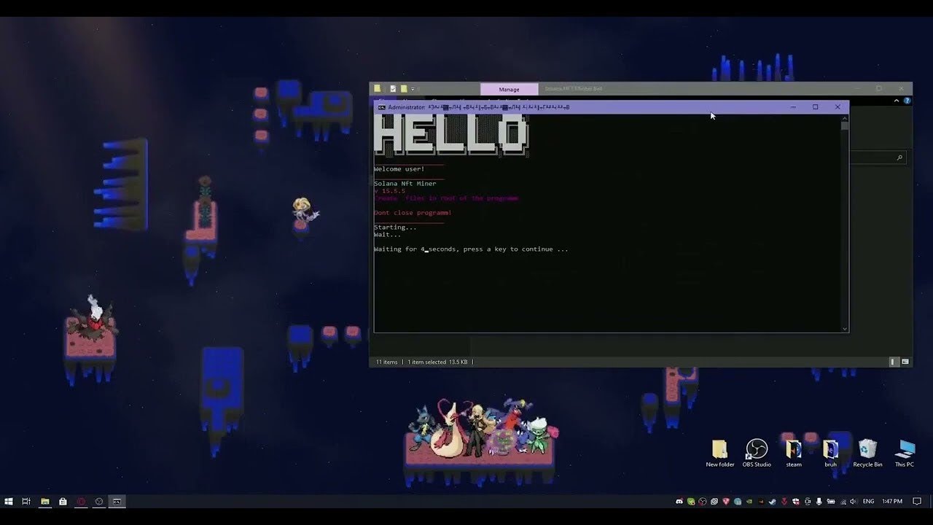The height and width of the screenshot is (525, 933).
Task: Open Microsoft Store from the taskbar
Action: coord(63,502)
